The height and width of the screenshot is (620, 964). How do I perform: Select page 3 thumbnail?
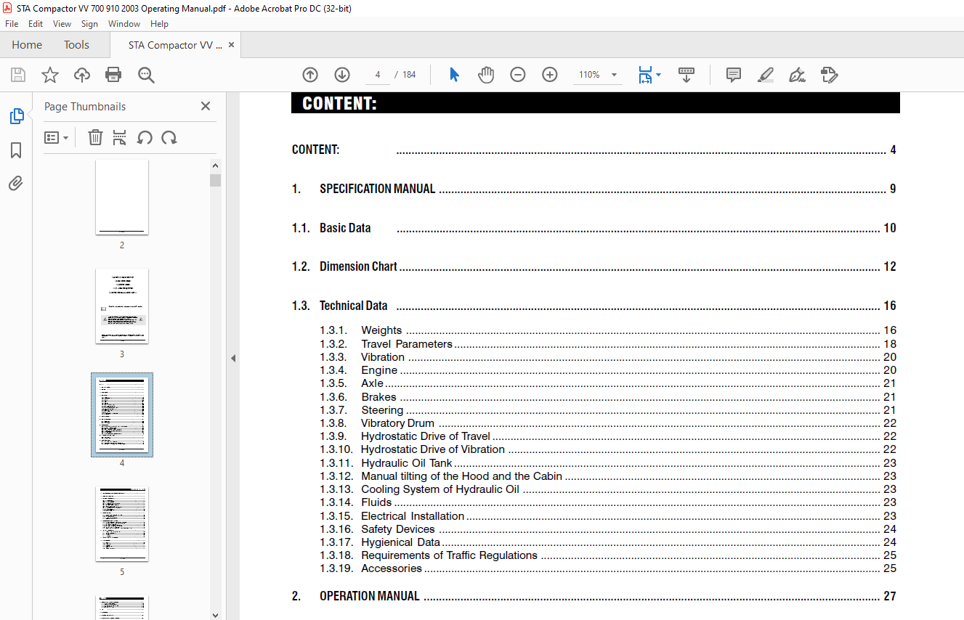[122, 306]
